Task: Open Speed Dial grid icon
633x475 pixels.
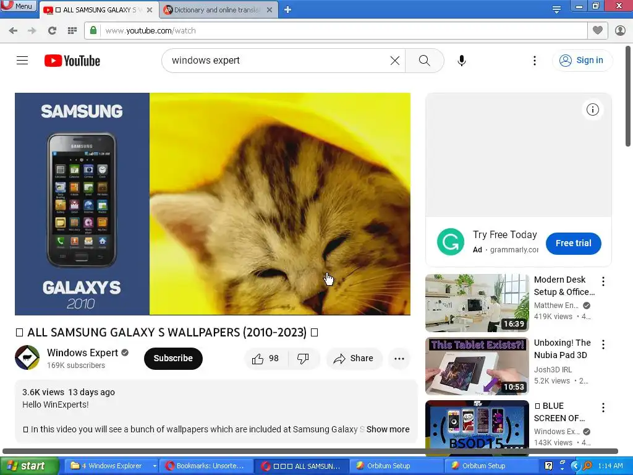Action: pos(72,31)
